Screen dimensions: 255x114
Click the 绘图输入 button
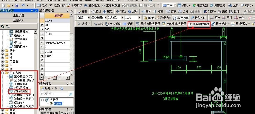click(x=19, y=21)
